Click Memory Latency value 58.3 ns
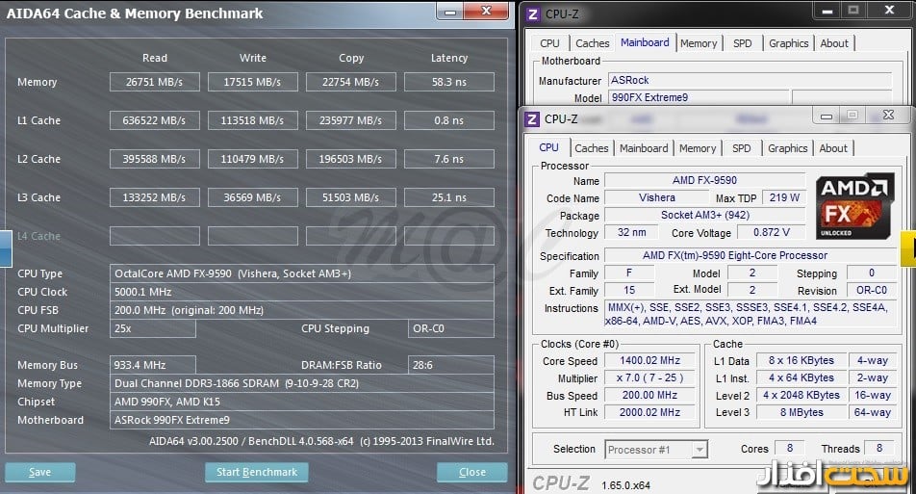This screenshot has width=916, height=494. click(449, 82)
